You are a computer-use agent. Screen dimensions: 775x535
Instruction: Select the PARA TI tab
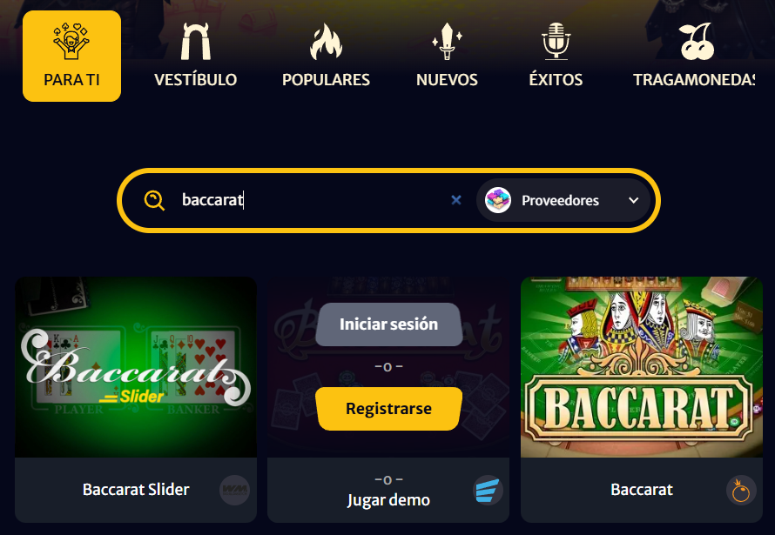point(71,56)
